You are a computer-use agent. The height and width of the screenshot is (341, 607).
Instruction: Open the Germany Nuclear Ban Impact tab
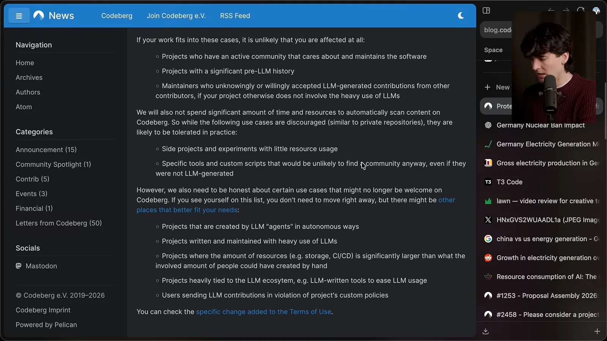click(x=541, y=125)
